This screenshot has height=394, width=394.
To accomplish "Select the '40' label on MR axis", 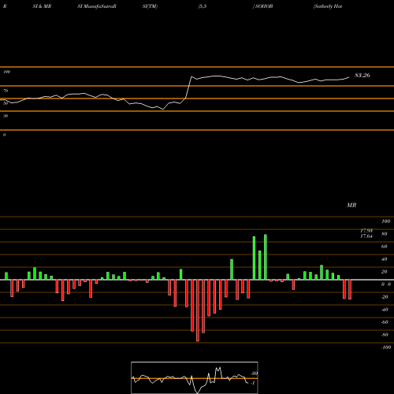I will pyautogui.click(x=385, y=259).
